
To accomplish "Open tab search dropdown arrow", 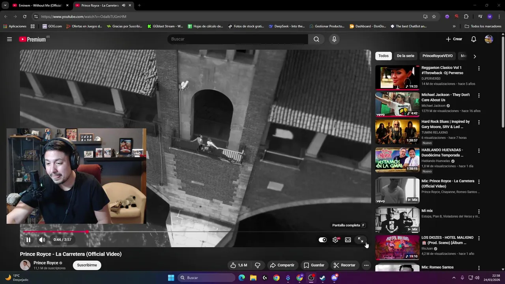I will (x=5, y=6).
